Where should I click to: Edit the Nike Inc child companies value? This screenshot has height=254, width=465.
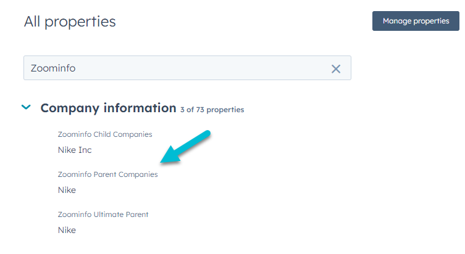[75, 150]
